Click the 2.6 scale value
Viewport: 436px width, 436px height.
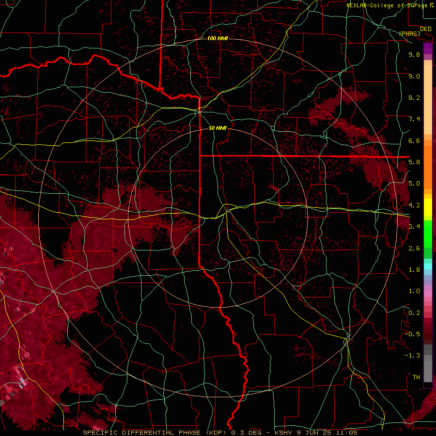[x=414, y=249]
